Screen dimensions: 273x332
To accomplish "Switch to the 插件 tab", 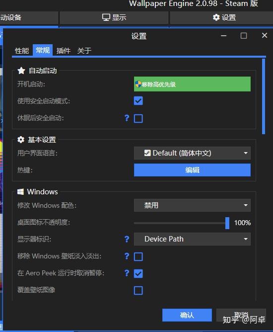I will click(x=64, y=51).
